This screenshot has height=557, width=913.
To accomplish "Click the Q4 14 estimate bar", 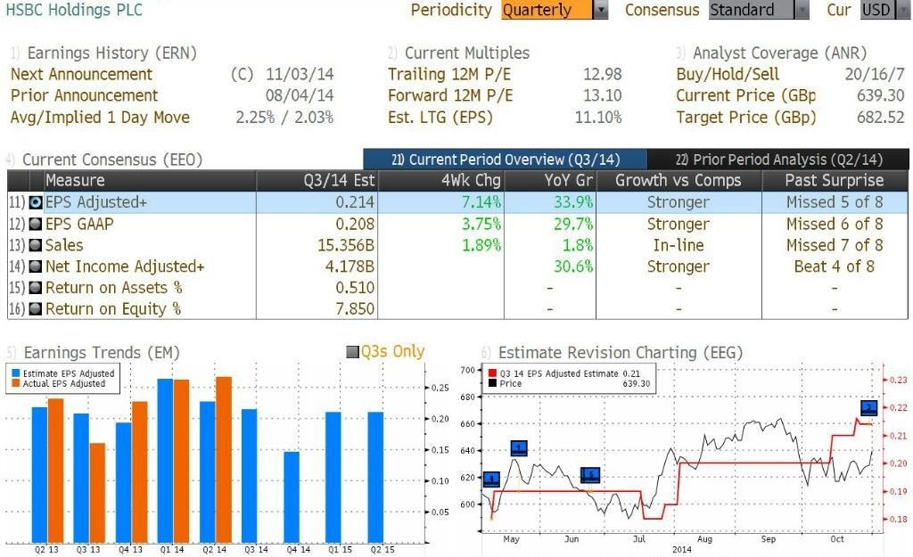I will [292, 497].
